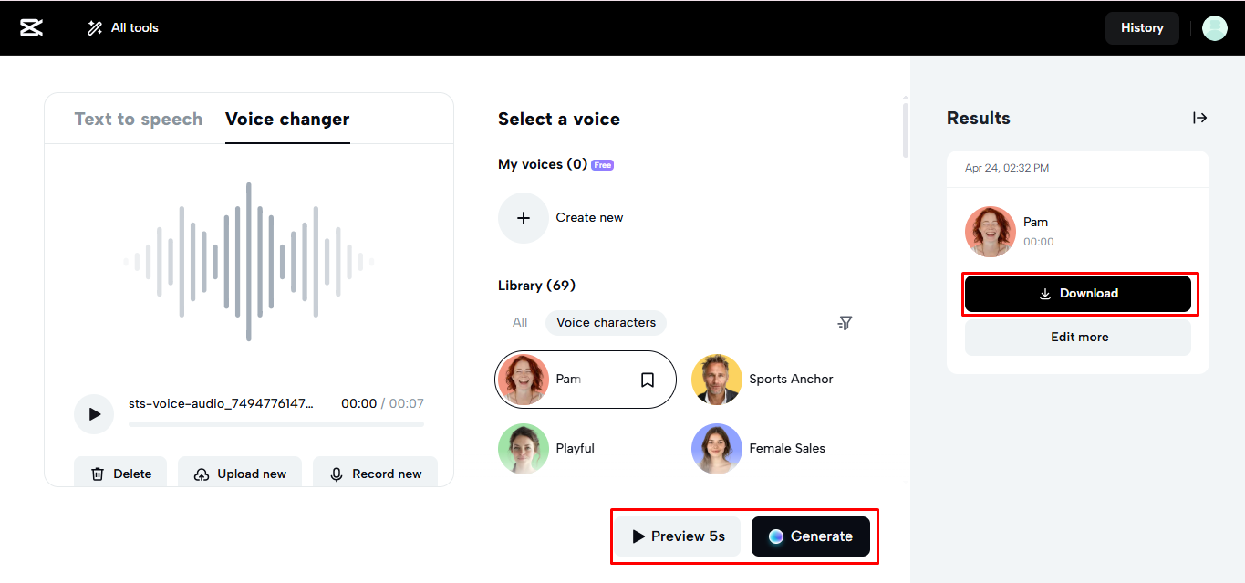Click the CapCut logo

[x=31, y=27]
